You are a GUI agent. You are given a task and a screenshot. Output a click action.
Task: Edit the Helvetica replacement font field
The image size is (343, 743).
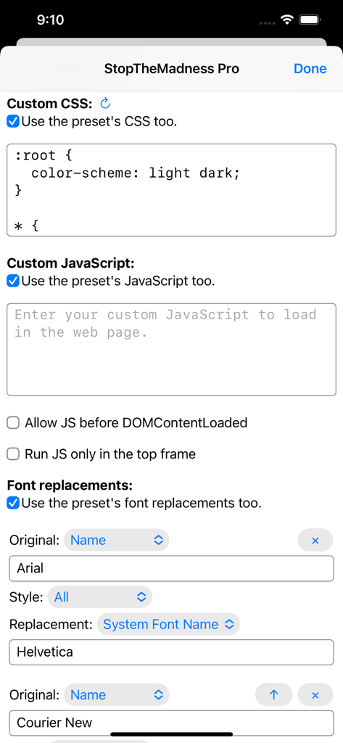coord(171,652)
